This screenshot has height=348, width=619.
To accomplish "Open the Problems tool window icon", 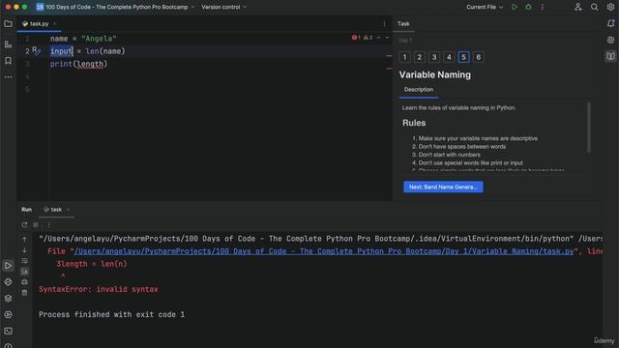I will [8, 345].
